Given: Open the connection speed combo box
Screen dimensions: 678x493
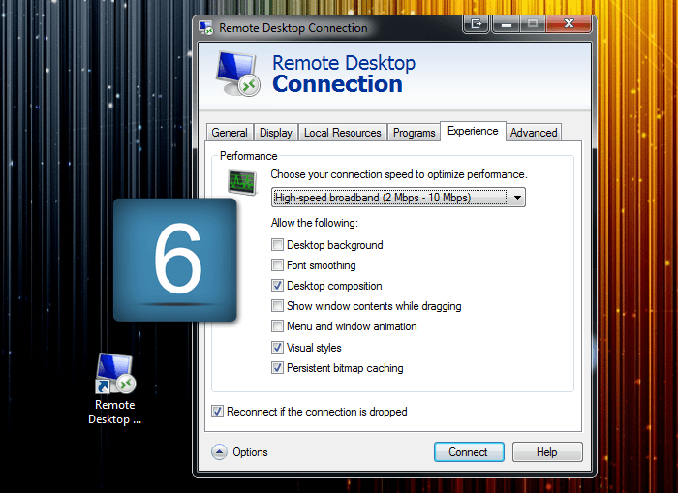Looking at the screenshot, I should pyautogui.click(x=398, y=198).
